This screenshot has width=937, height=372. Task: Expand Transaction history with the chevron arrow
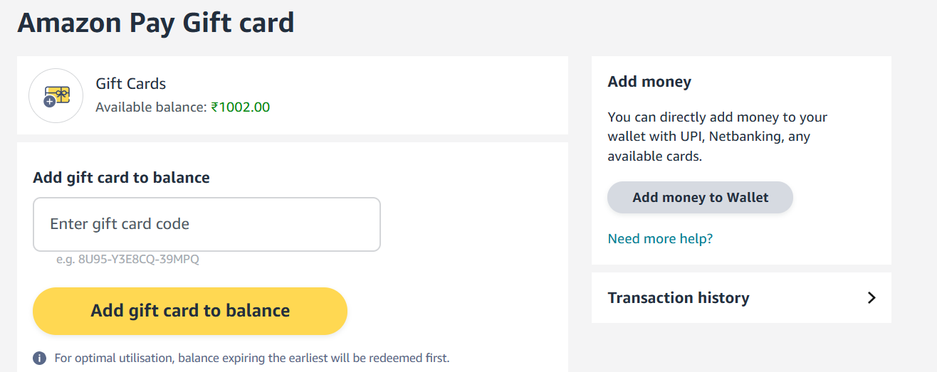coord(871,298)
